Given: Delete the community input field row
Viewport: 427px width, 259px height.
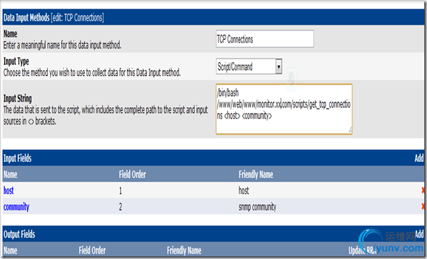Looking at the screenshot, I should (422, 206).
